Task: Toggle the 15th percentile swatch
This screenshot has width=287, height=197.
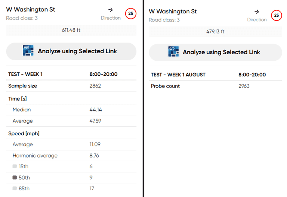Action: (15, 166)
